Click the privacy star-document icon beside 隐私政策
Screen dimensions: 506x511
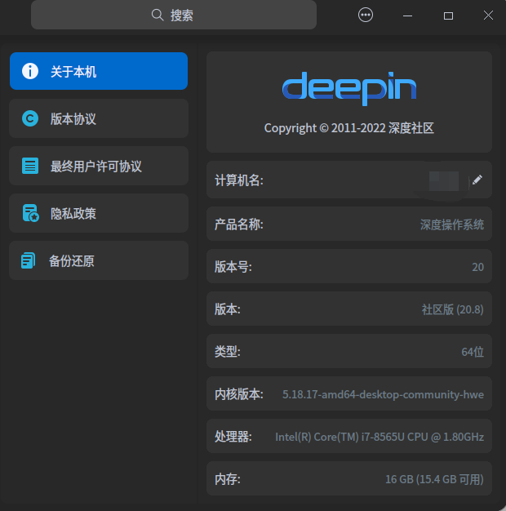pos(31,213)
